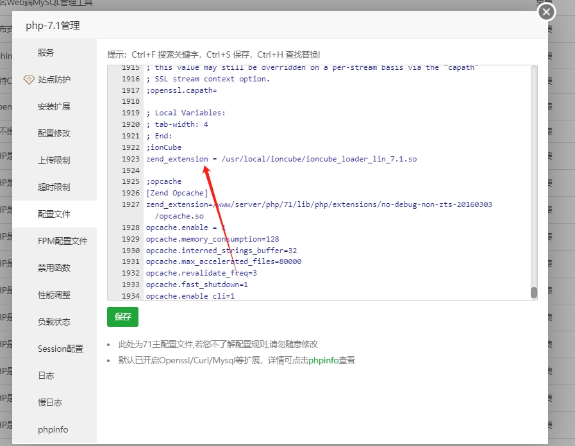This screenshot has height=446, width=575.
Task: Open 性能调整 section
Action: click(54, 295)
